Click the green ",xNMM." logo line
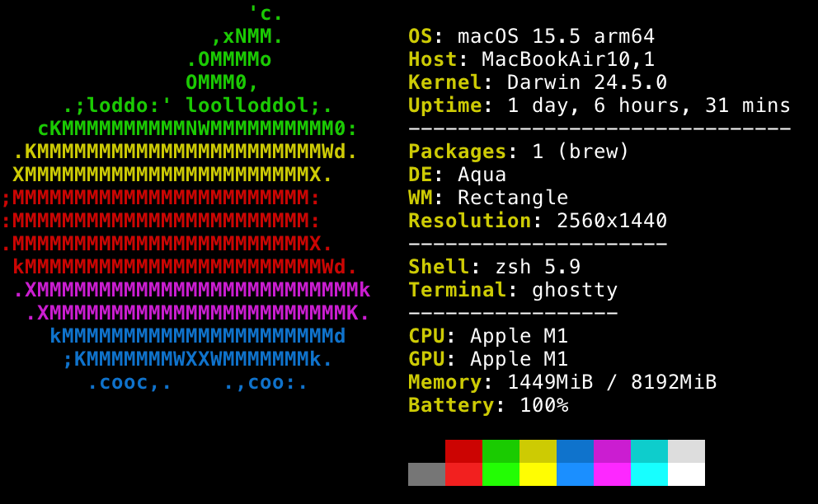The image size is (818, 504). click(x=247, y=36)
